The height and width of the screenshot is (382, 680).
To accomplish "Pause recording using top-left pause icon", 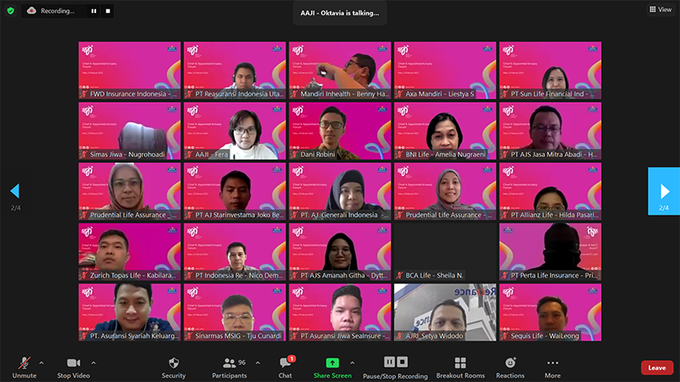I will [93, 11].
